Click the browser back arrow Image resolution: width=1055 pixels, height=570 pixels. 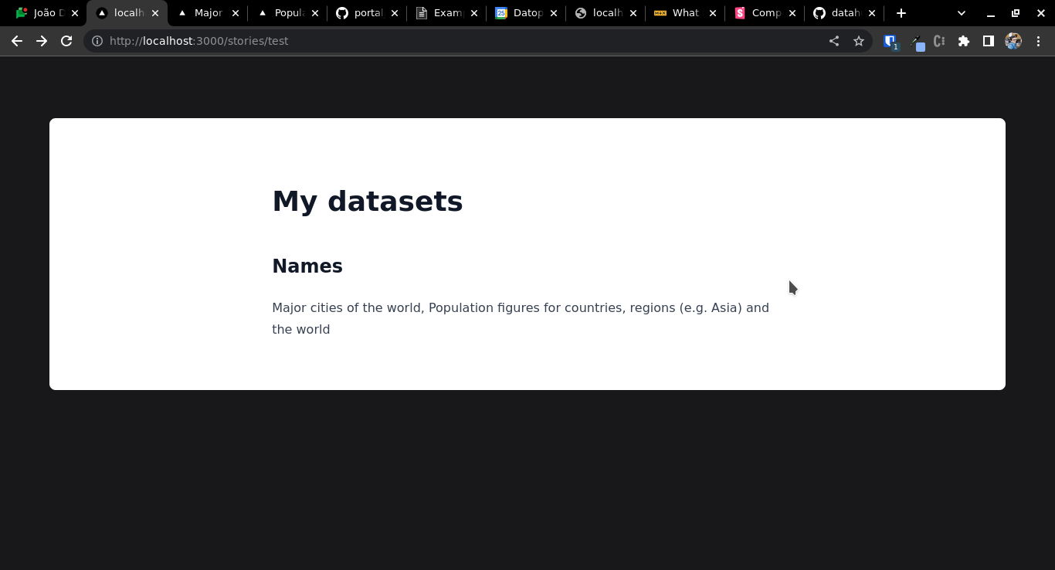17,41
